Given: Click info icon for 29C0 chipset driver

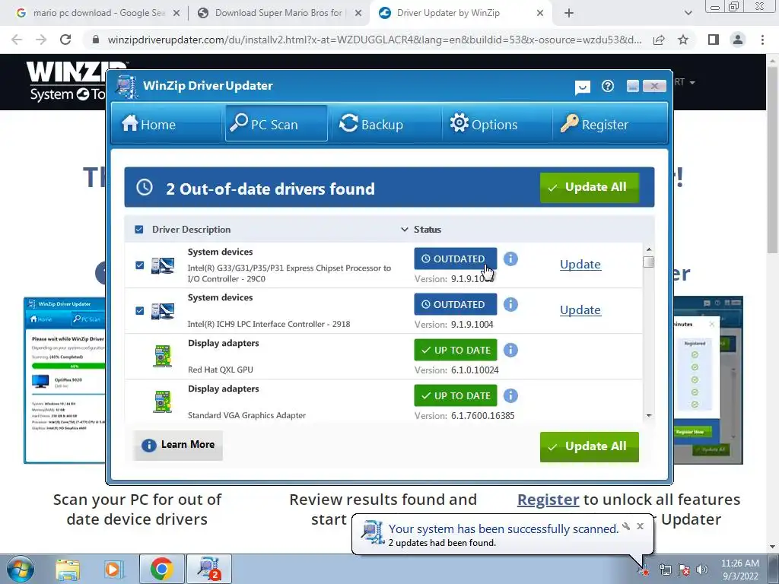Looking at the screenshot, I should pyautogui.click(x=510, y=259).
